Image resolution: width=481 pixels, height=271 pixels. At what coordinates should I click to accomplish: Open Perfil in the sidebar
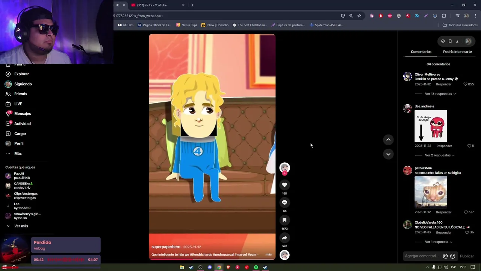tap(14, 143)
